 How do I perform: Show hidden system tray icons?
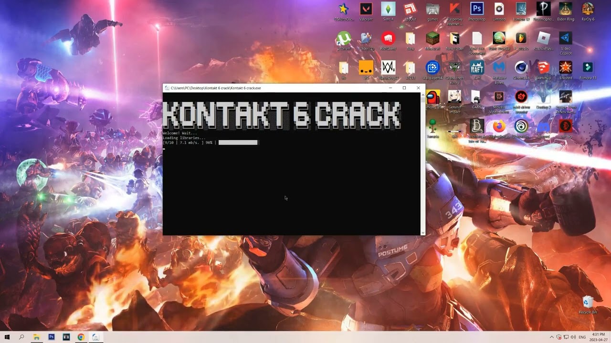(x=552, y=337)
